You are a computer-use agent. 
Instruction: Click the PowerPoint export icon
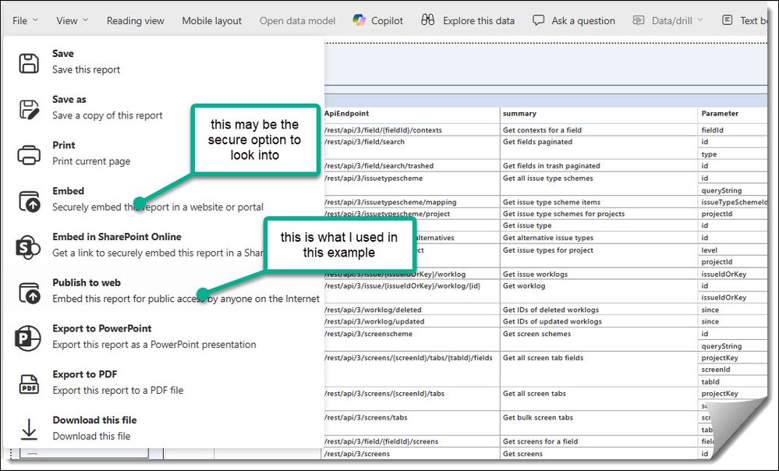click(28, 338)
